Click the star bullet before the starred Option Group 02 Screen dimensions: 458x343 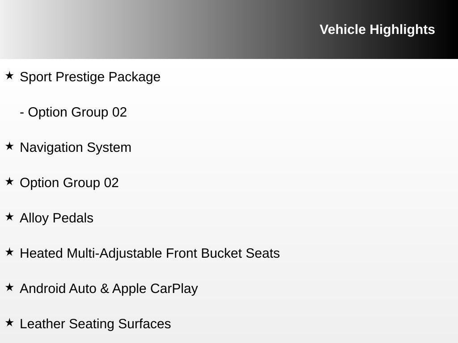pos(9,181)
